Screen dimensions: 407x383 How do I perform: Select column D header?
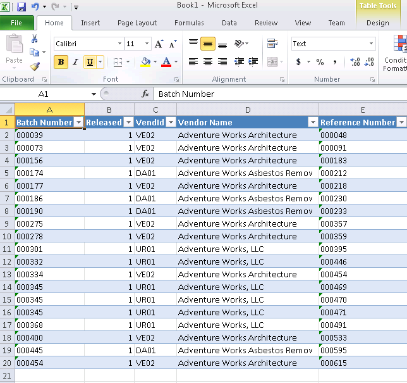(248, 110)
